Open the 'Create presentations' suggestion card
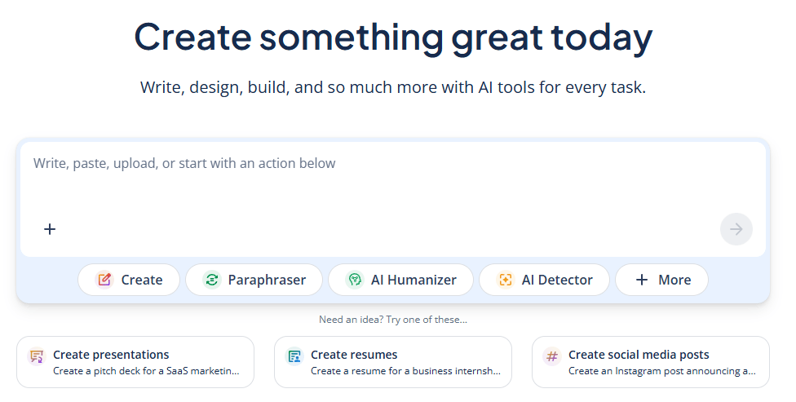The width and height of the screenshot is (796, 402). pos(135,362)
